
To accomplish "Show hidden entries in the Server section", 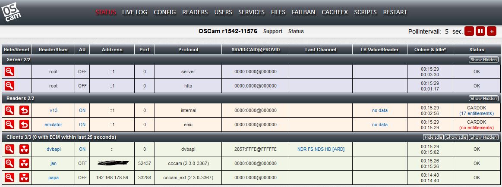I will click(x=483, y=60).
